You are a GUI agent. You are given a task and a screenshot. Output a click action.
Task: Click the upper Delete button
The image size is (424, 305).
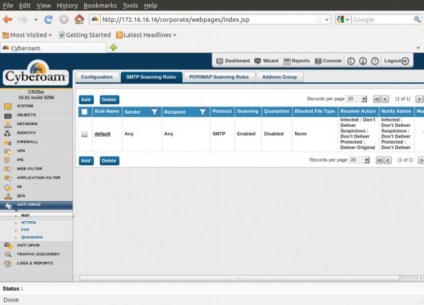[109, 100]
